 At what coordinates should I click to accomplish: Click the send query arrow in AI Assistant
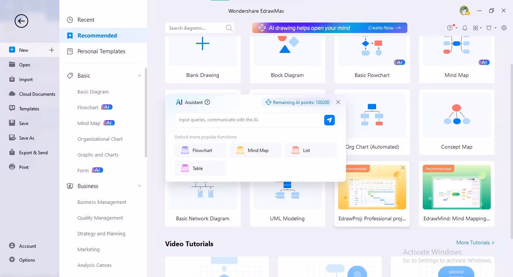pyautogui.click(x=329, y=120)
